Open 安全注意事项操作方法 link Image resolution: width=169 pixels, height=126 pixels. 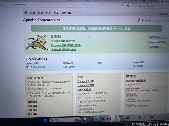[63, 41]
